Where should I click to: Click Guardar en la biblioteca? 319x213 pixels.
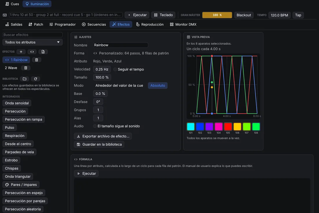coord(99,144)
